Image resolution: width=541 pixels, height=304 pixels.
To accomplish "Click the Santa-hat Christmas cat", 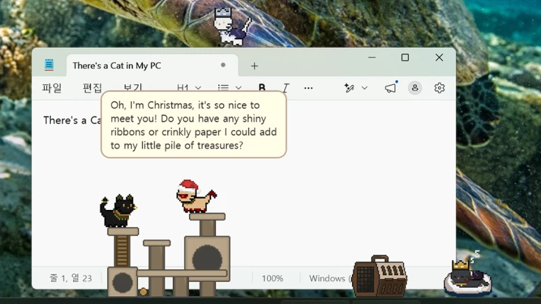I will click(195, 197).
